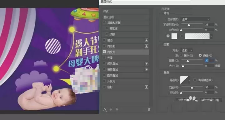Click the 大小 value field showing 8
Image resolution: width=225 pixels, height=120 pixels.
click(209, 66)
